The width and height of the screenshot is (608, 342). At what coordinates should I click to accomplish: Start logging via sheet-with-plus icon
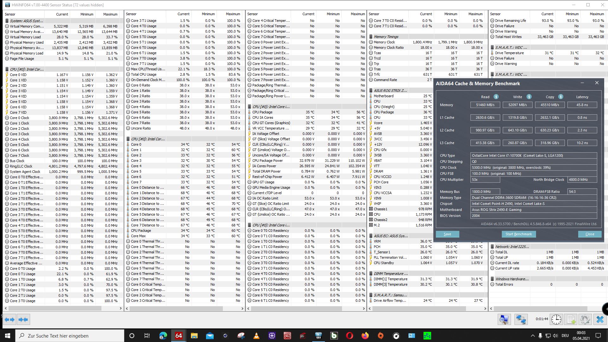point(571,319)
